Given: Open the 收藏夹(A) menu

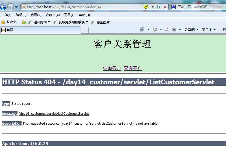Looking at the screenshot, I should click(x=53, y=15).
